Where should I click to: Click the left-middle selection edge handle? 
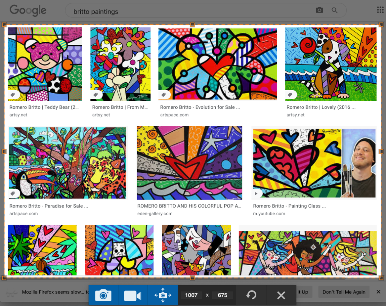(x=4, y=152)
